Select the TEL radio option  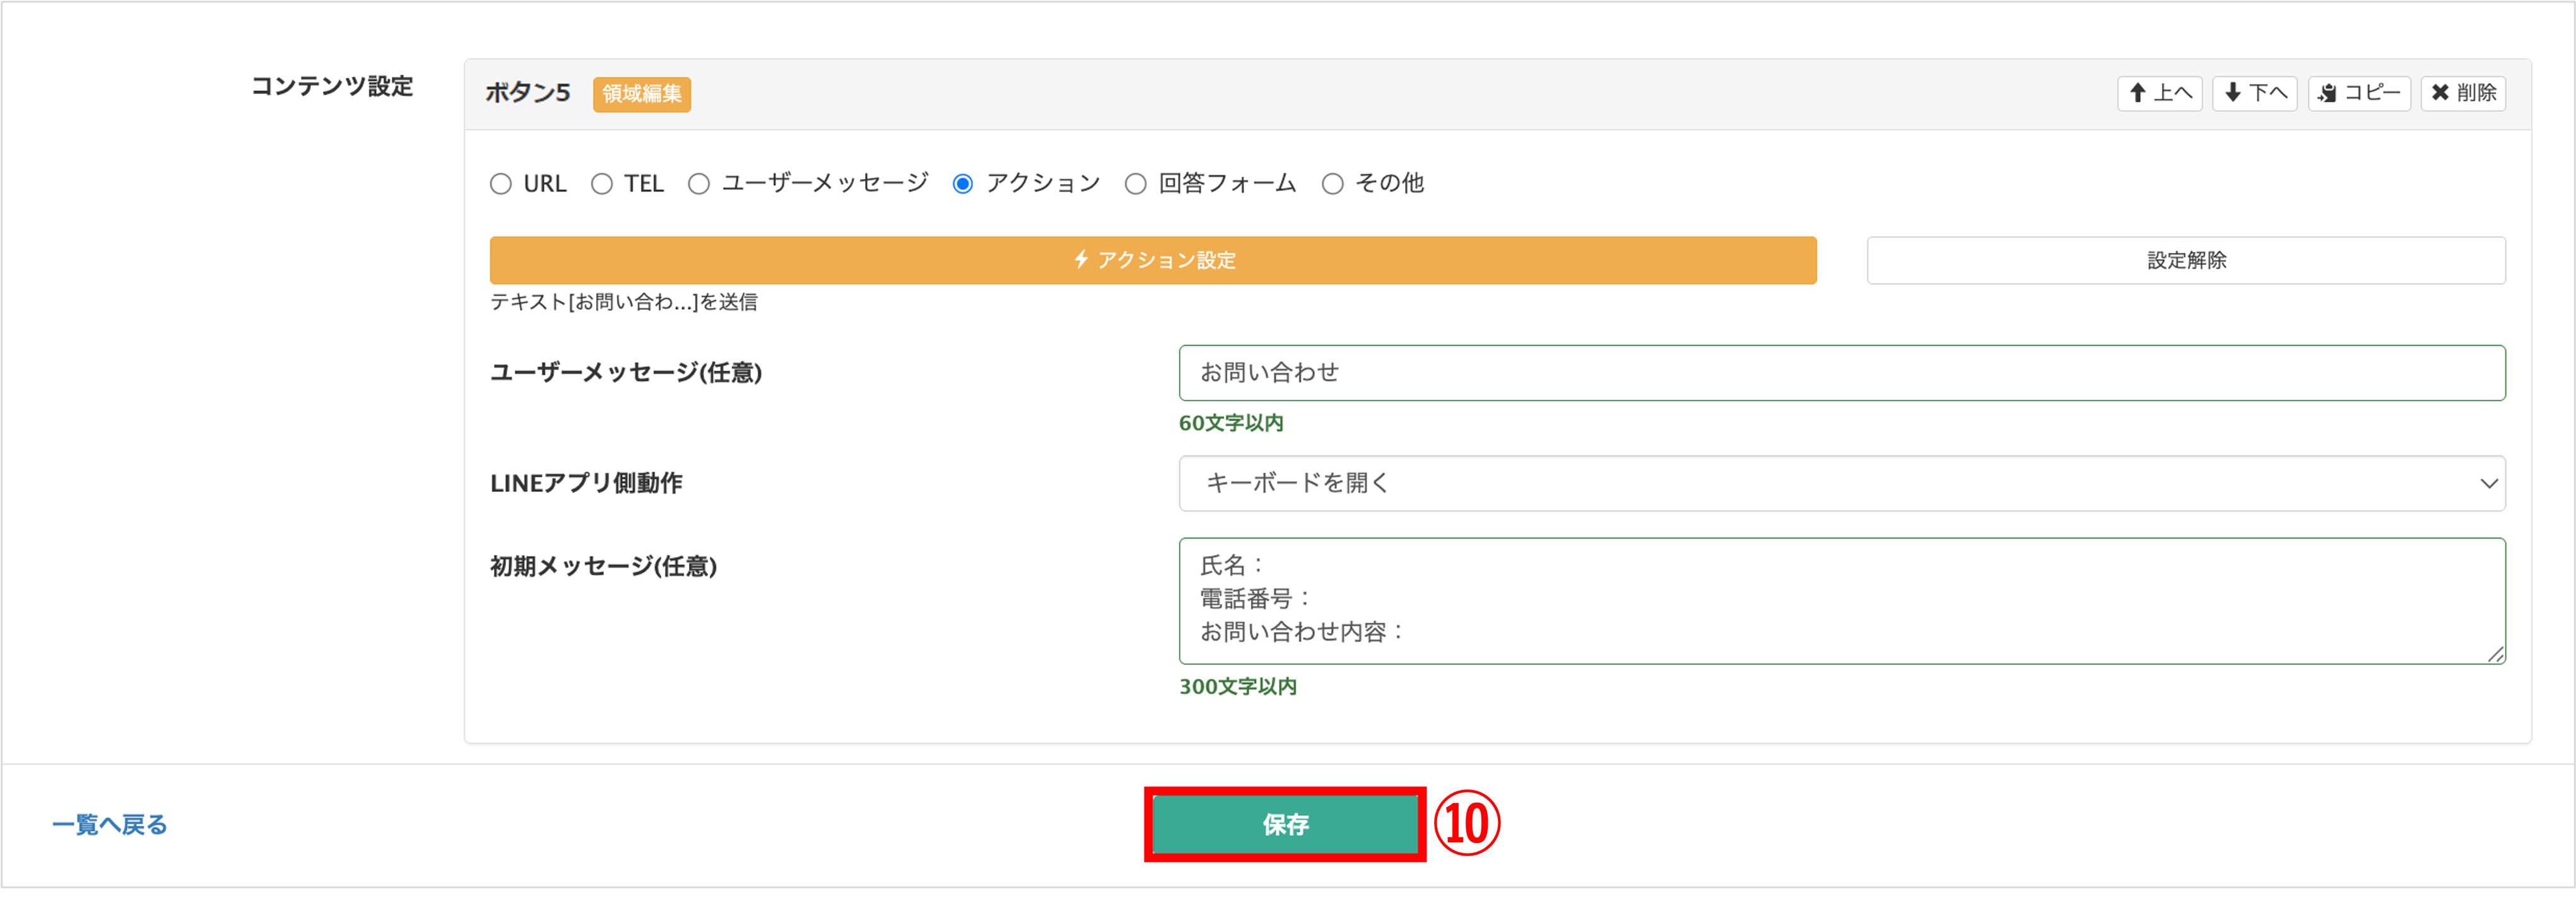click(x=602, y=183)
